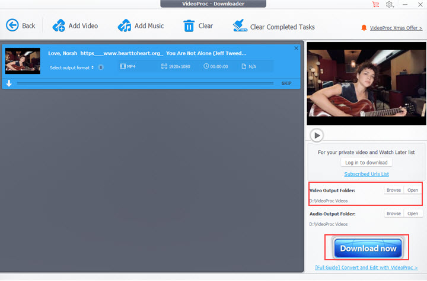Click the Download now button
The image size is (427, 281).
pos(368,248)
